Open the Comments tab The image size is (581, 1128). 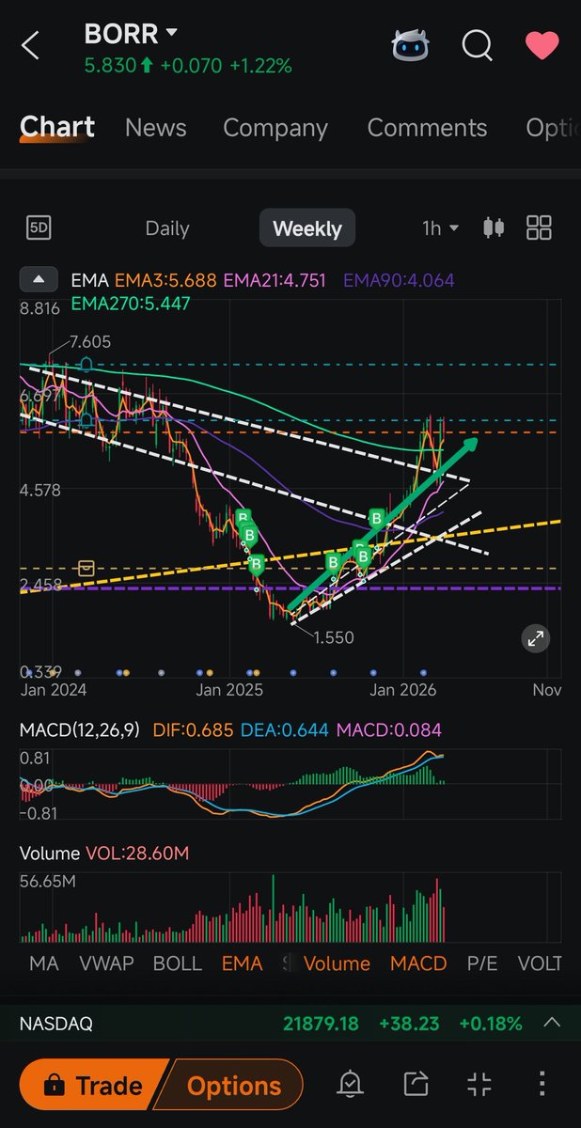[427, 128]
